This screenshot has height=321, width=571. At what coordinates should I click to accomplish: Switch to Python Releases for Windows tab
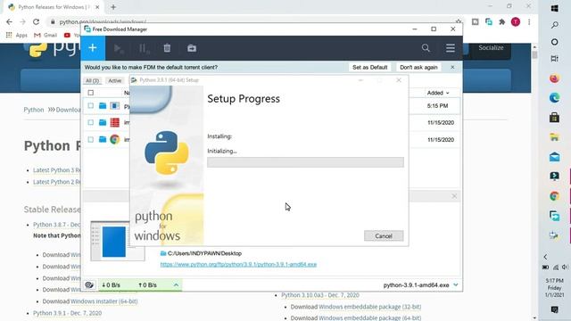coord(54,7)
